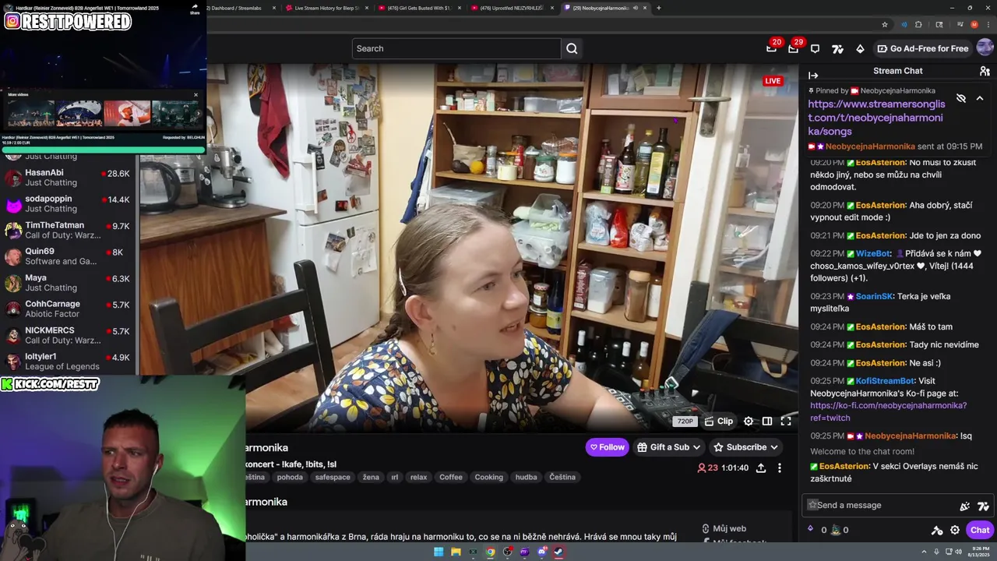
Task: Select the Coffee tag
Action: (x=450, y=477)
